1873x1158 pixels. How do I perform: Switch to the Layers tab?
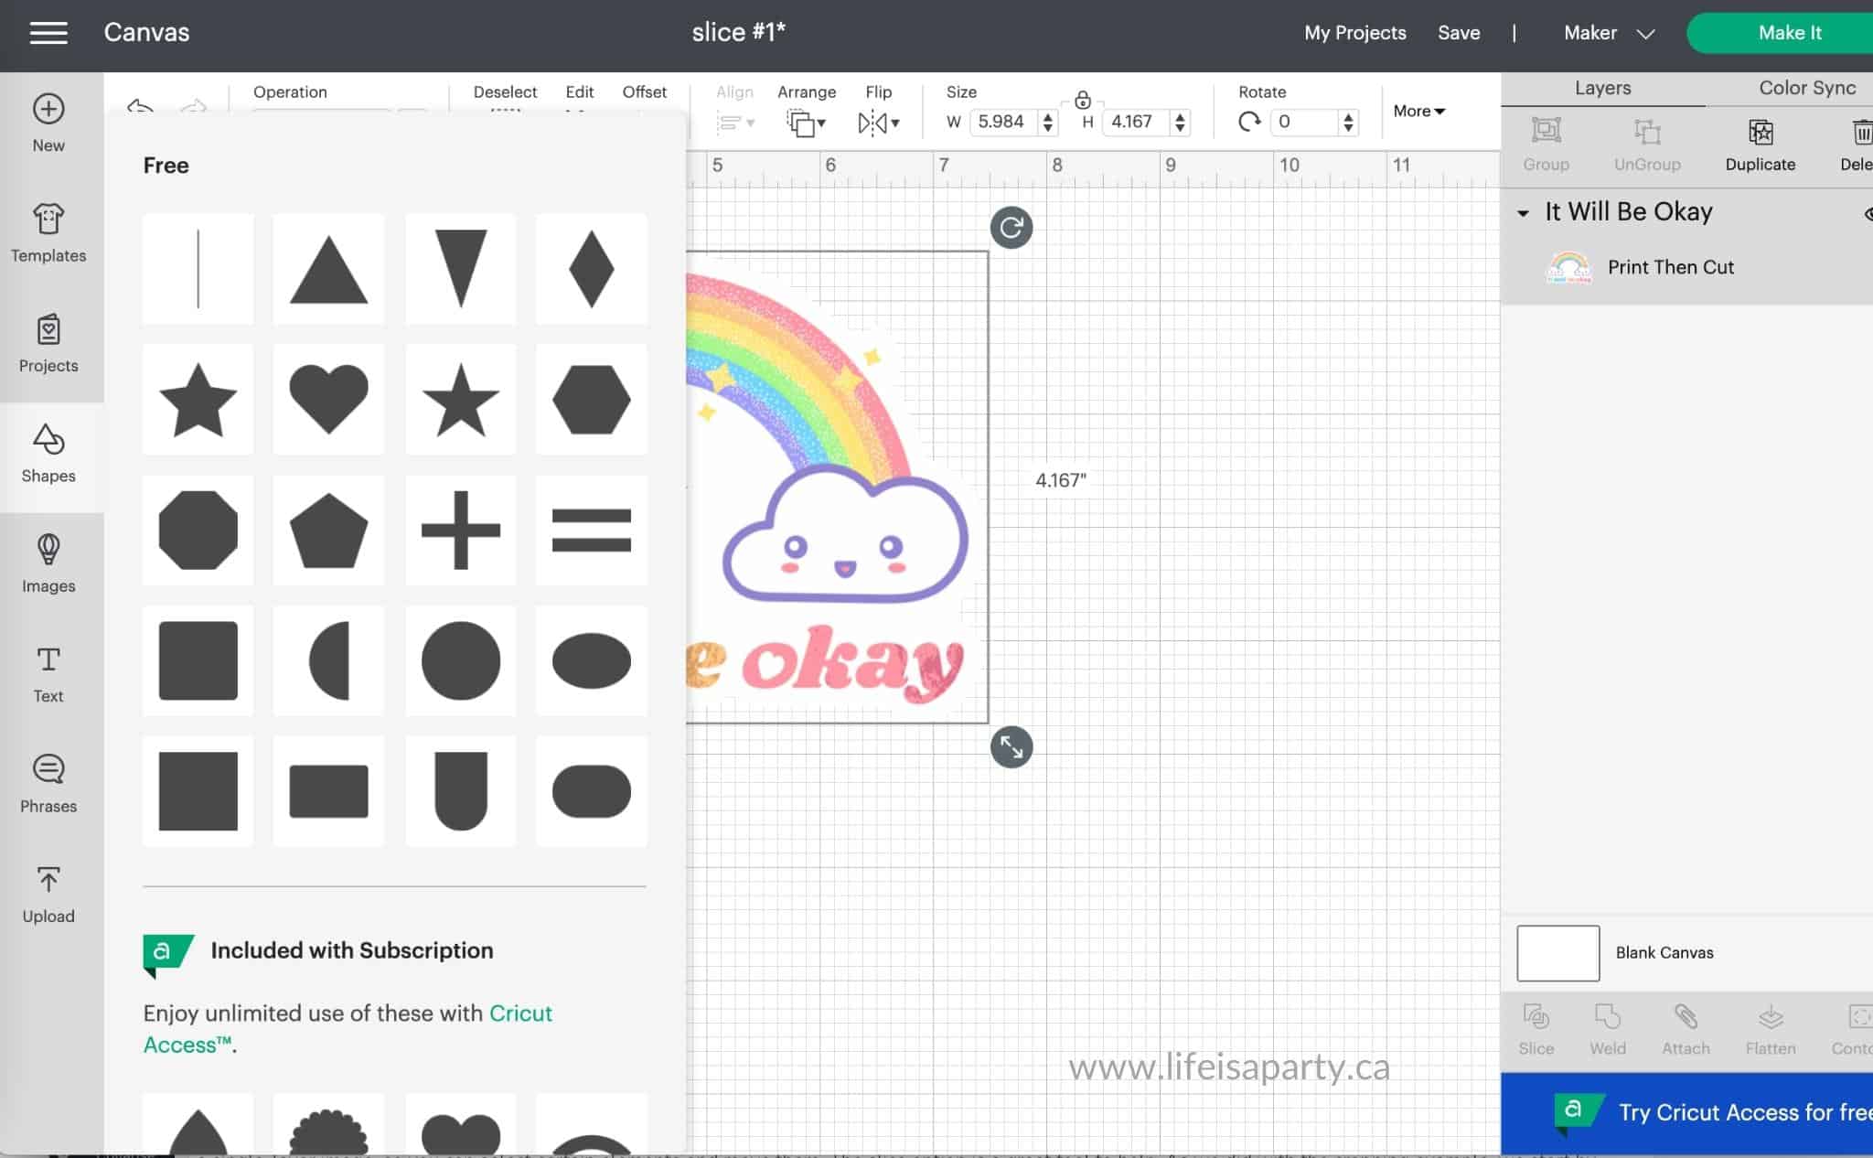click(1602, 88)
